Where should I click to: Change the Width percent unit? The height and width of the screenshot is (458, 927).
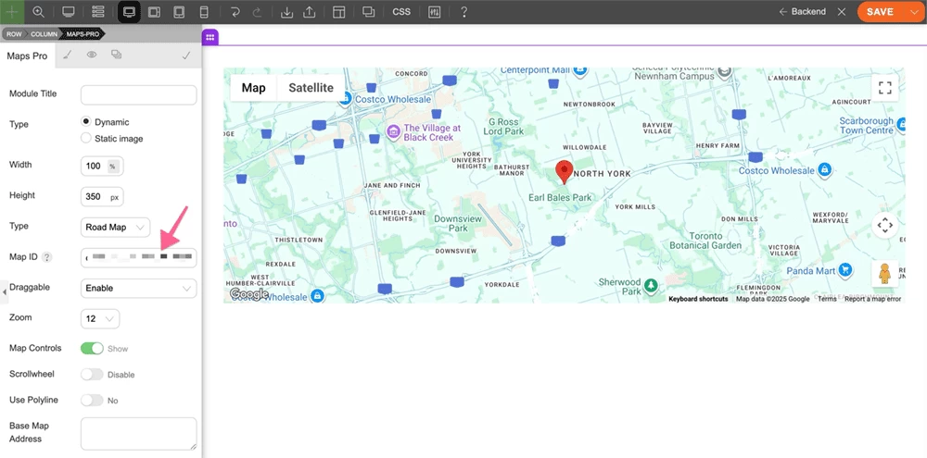point(112,167)
